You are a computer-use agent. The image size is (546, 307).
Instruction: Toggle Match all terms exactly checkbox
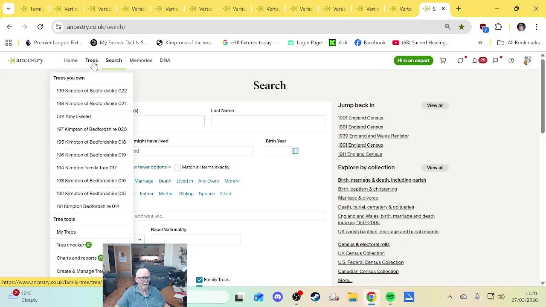177,168
